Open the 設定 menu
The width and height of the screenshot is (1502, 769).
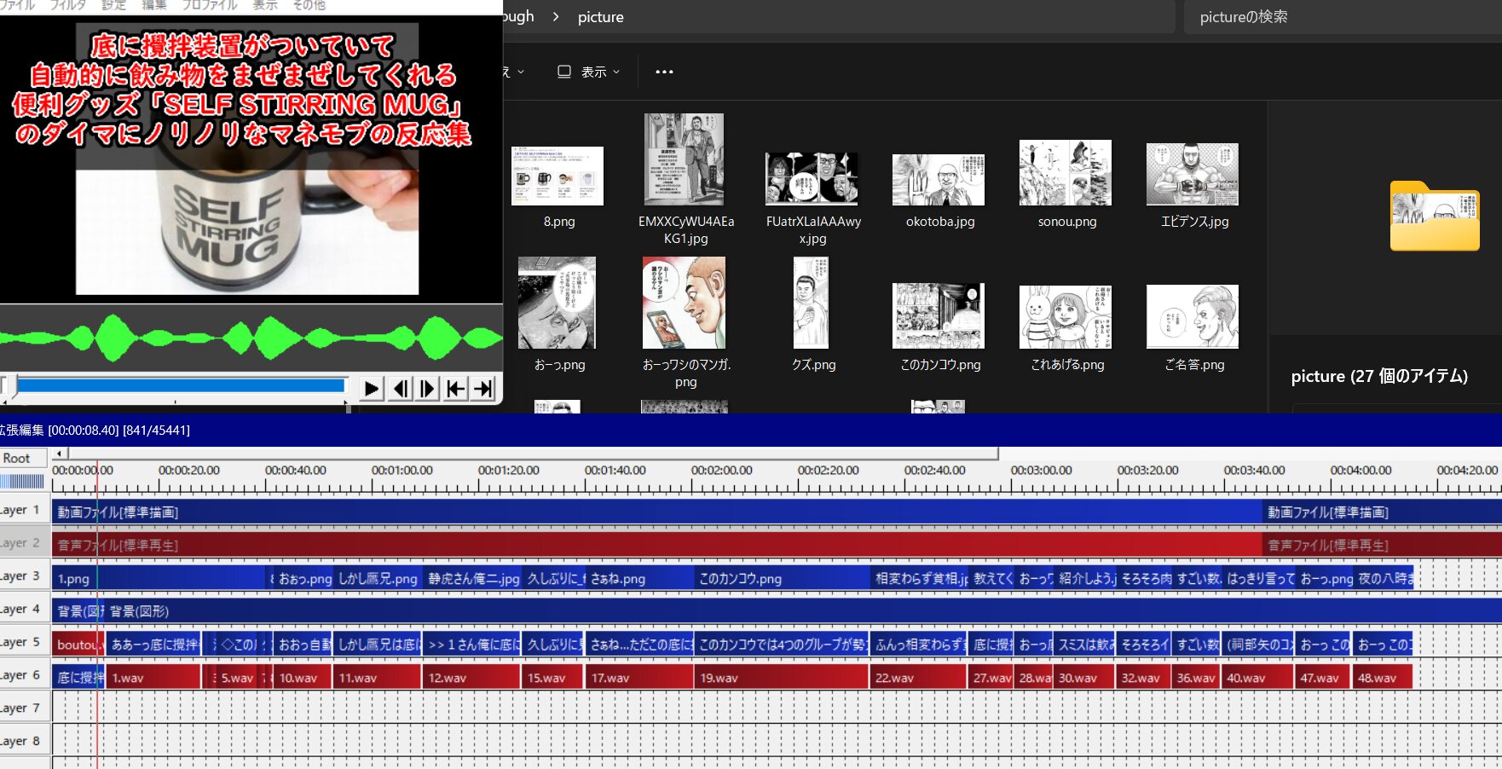coord(113,5)
